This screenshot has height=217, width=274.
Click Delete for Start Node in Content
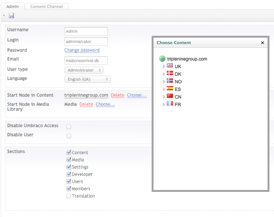[x=117, y=95]
